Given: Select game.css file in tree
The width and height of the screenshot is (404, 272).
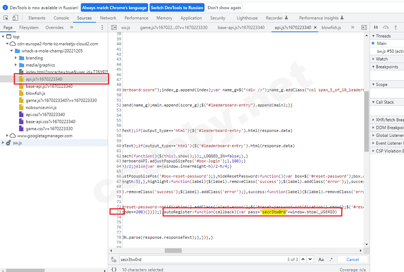Looking at the screenshot, I should click(49, 129).
